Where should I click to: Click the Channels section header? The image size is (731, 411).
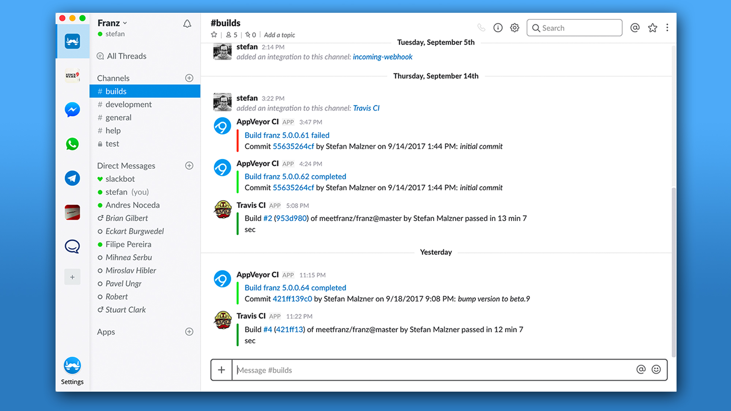[113, 78]
